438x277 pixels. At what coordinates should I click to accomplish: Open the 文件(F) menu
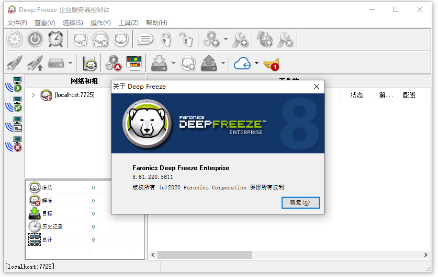coord(17,23)
